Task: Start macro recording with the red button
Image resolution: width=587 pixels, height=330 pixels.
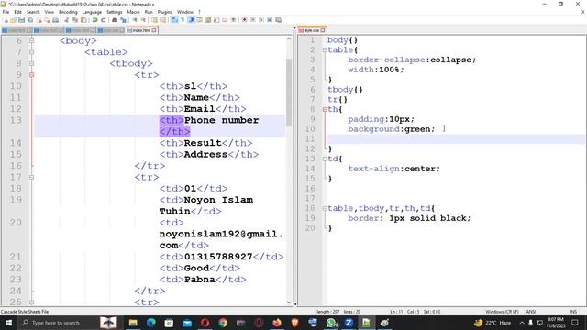Action: click(245, 19)
